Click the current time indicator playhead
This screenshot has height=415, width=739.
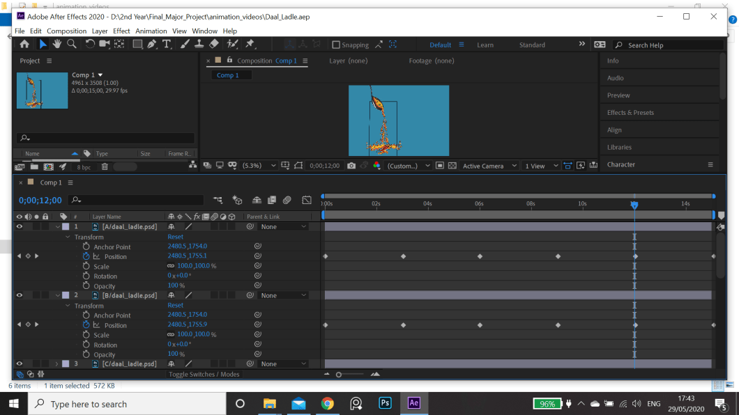(634, 205)
